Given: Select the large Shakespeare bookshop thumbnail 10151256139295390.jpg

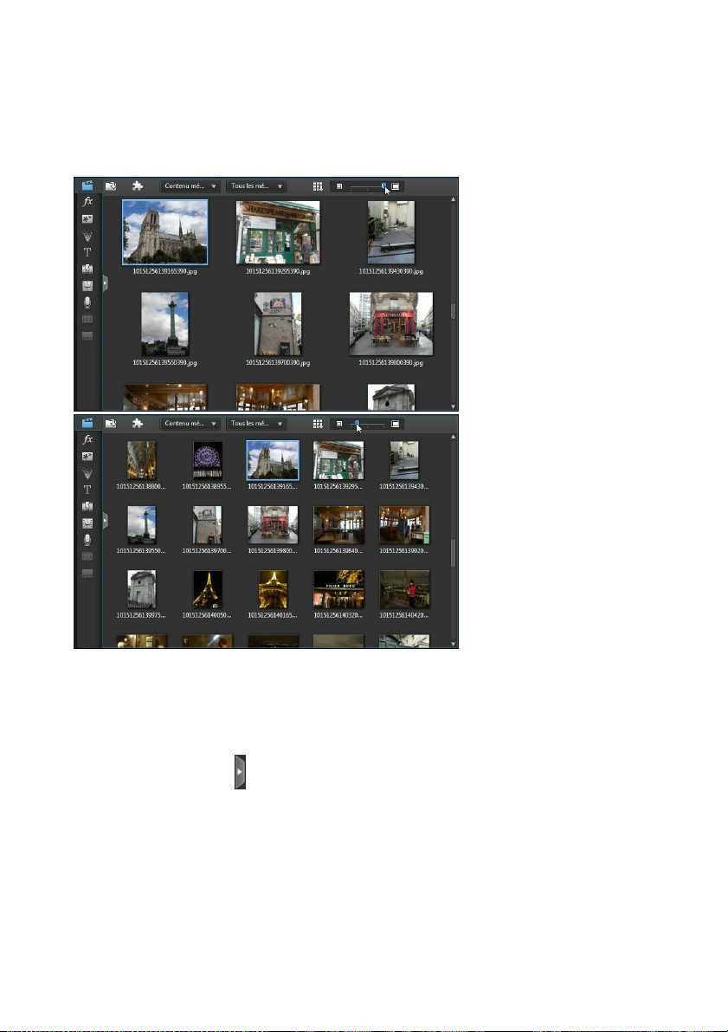Looking at the screenshot, I should [x=278, y=232].
